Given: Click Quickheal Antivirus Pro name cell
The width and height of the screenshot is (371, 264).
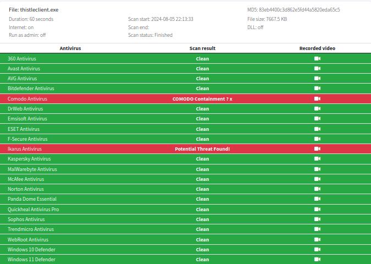Looking at the screenshot, I should click(x=34, y=210).
